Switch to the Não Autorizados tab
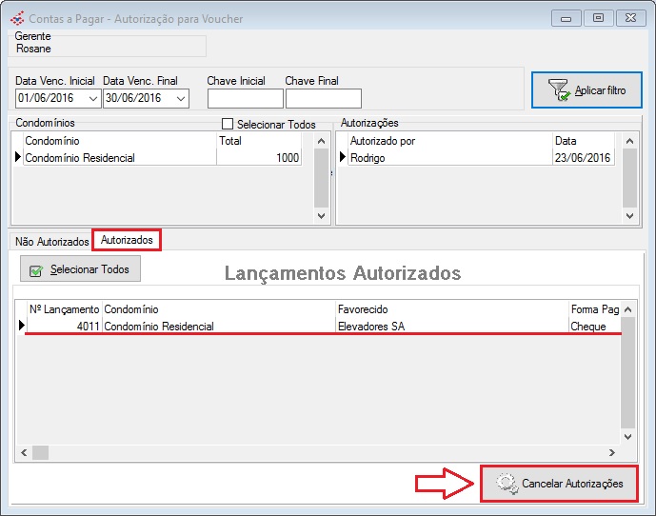Viewport: 656px width, 516px height. pyautogui.click(x=52, y=242)
